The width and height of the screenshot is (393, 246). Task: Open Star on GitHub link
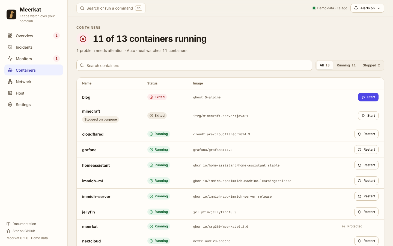click(21, 231)
